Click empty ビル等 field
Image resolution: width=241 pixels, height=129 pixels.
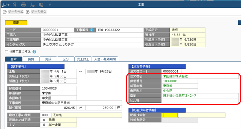coord(200,100)
